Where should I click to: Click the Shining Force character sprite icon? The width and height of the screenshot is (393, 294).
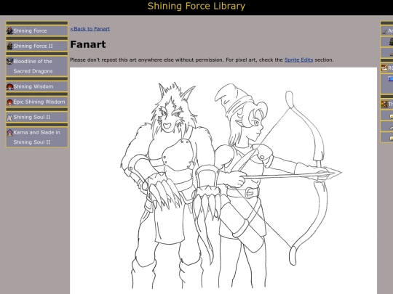[9, 30]
